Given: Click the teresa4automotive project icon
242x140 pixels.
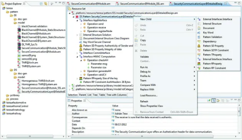Looking at the screenshot, I should pos(4,103).
